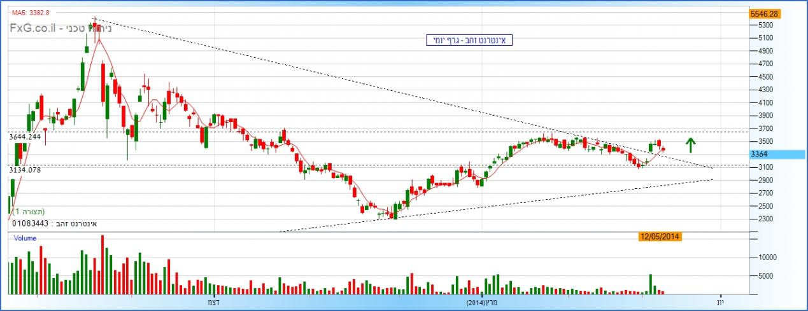Click the orange 5546.28 price tag
The height and width of the screenshot is (311, 808).
coord(764,13)
